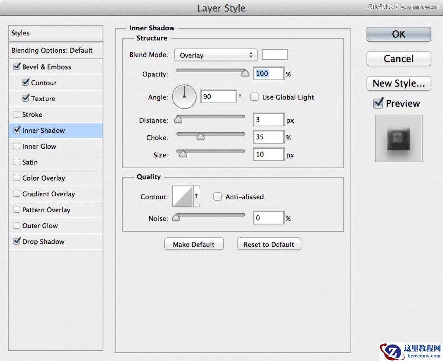Viewport: 443px width, 361px height.
Task: Uncheck the Bevel & Emboss checkbox
Action: [x=17, y=67]
